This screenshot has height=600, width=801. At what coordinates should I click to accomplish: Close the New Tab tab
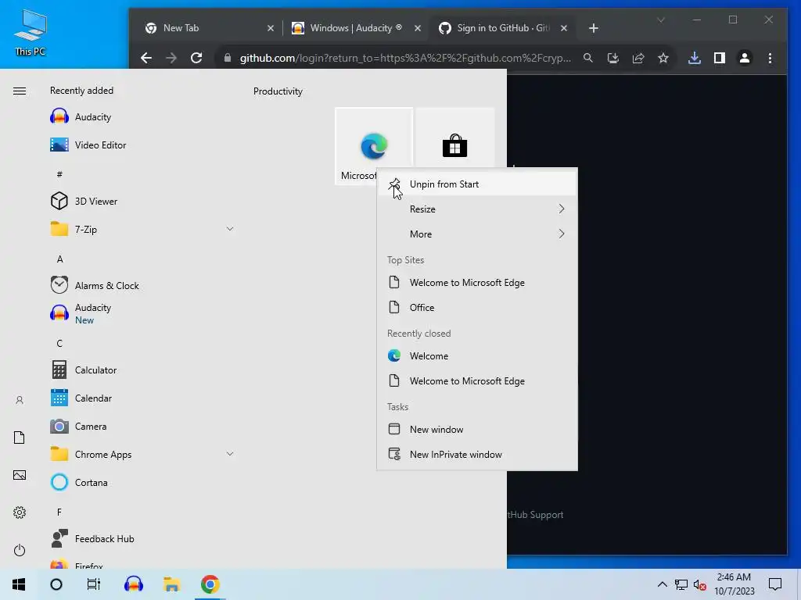(x=271, y=28)
